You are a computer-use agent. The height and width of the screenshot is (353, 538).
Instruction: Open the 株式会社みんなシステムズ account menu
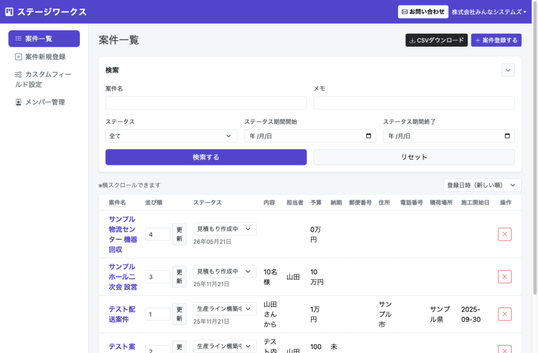point(489,12)
